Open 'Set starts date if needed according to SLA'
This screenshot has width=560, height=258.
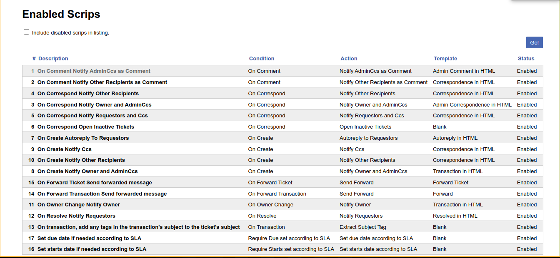tap(92, 249)
